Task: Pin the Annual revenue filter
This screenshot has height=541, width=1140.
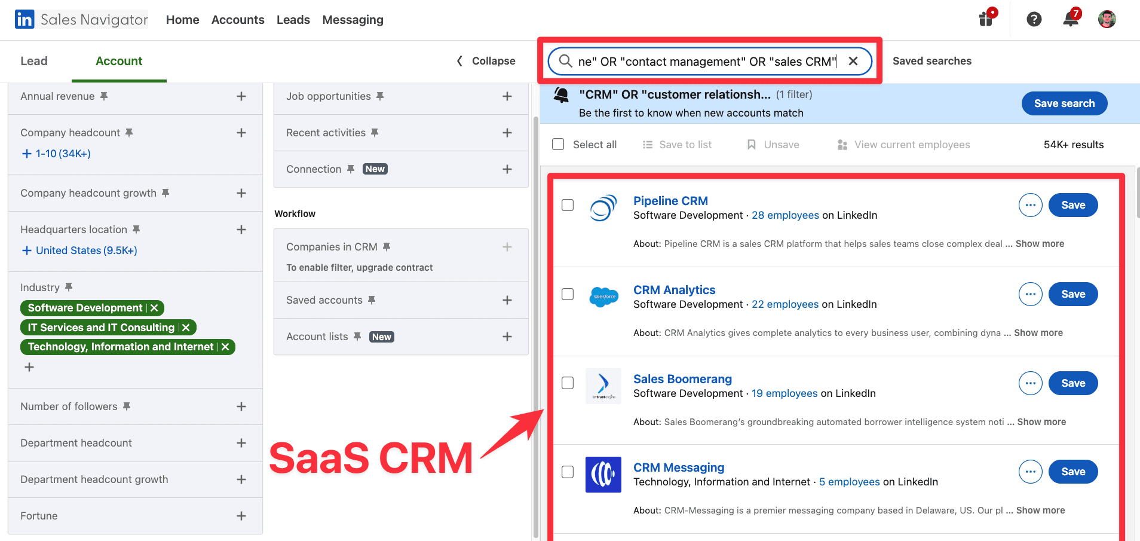Action: click(104, 96)
